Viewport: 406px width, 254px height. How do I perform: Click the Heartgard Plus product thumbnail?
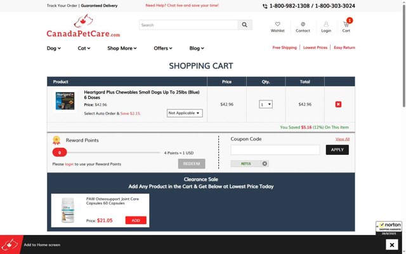coord(65,101)
